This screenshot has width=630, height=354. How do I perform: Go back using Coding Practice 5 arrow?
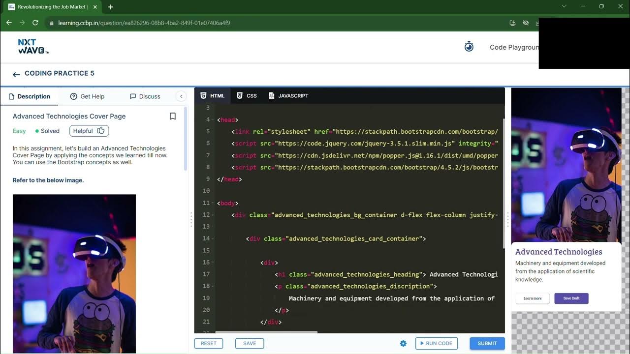[x=16, y=74]
